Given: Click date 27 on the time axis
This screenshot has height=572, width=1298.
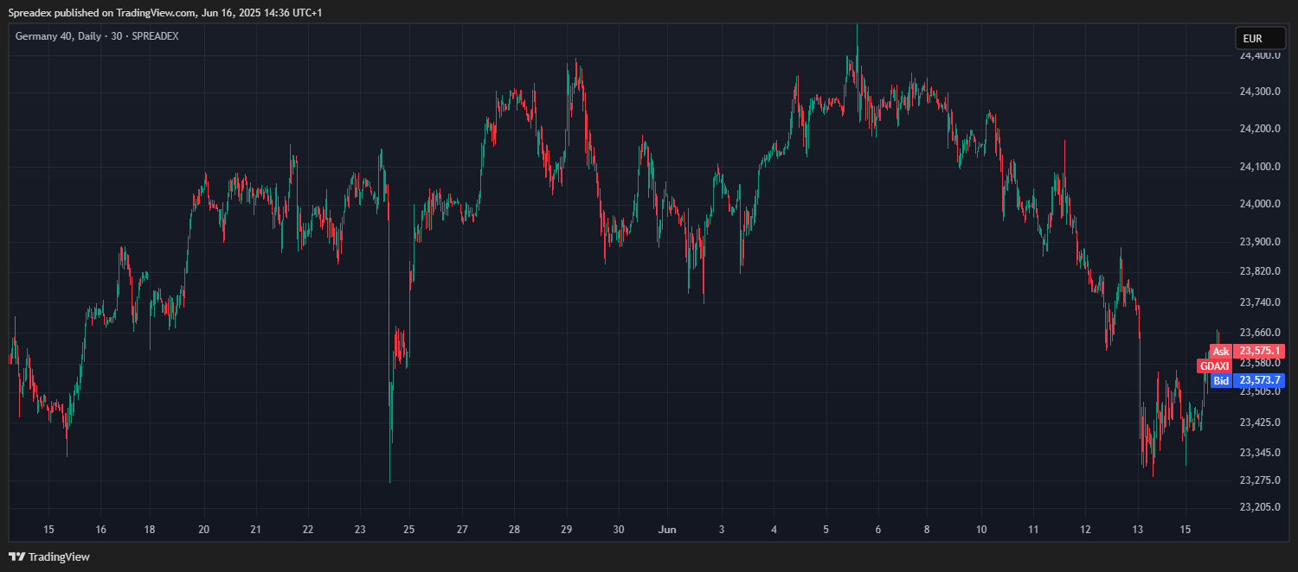Looking at the screenshot, I should pyautogui.click(x=463, y=529).
